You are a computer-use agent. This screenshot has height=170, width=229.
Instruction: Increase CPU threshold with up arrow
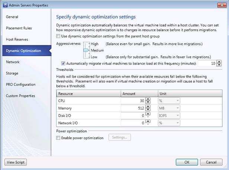[148, 99]
